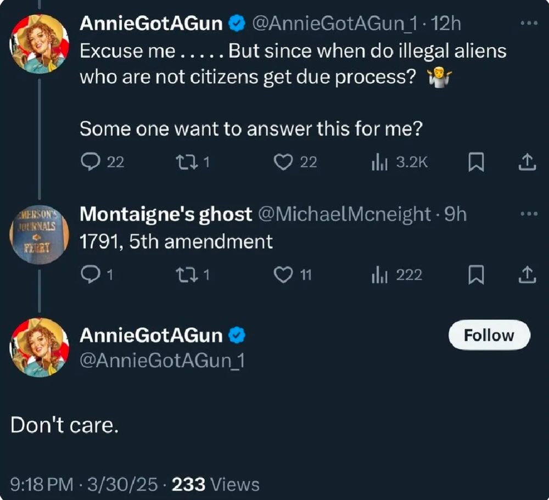Screen dimensions: 549x500
Task: Open the @MichaelMcneight profile handle
Action: [x=344, y=215]
